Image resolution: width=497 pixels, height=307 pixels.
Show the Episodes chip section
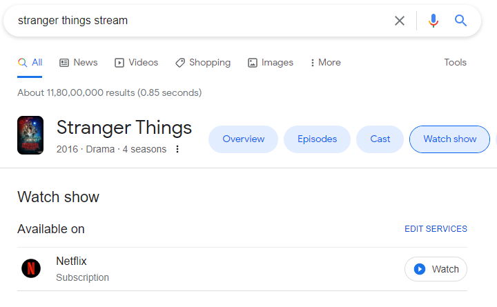coord(317,139)
